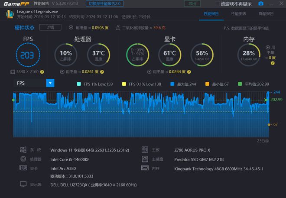
Task: Click the CPU 37℃ temperature gauge
Action: click(x=98, y=55)
